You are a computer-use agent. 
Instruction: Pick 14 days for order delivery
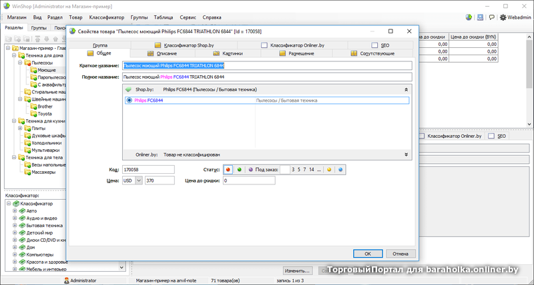point(312,170)
